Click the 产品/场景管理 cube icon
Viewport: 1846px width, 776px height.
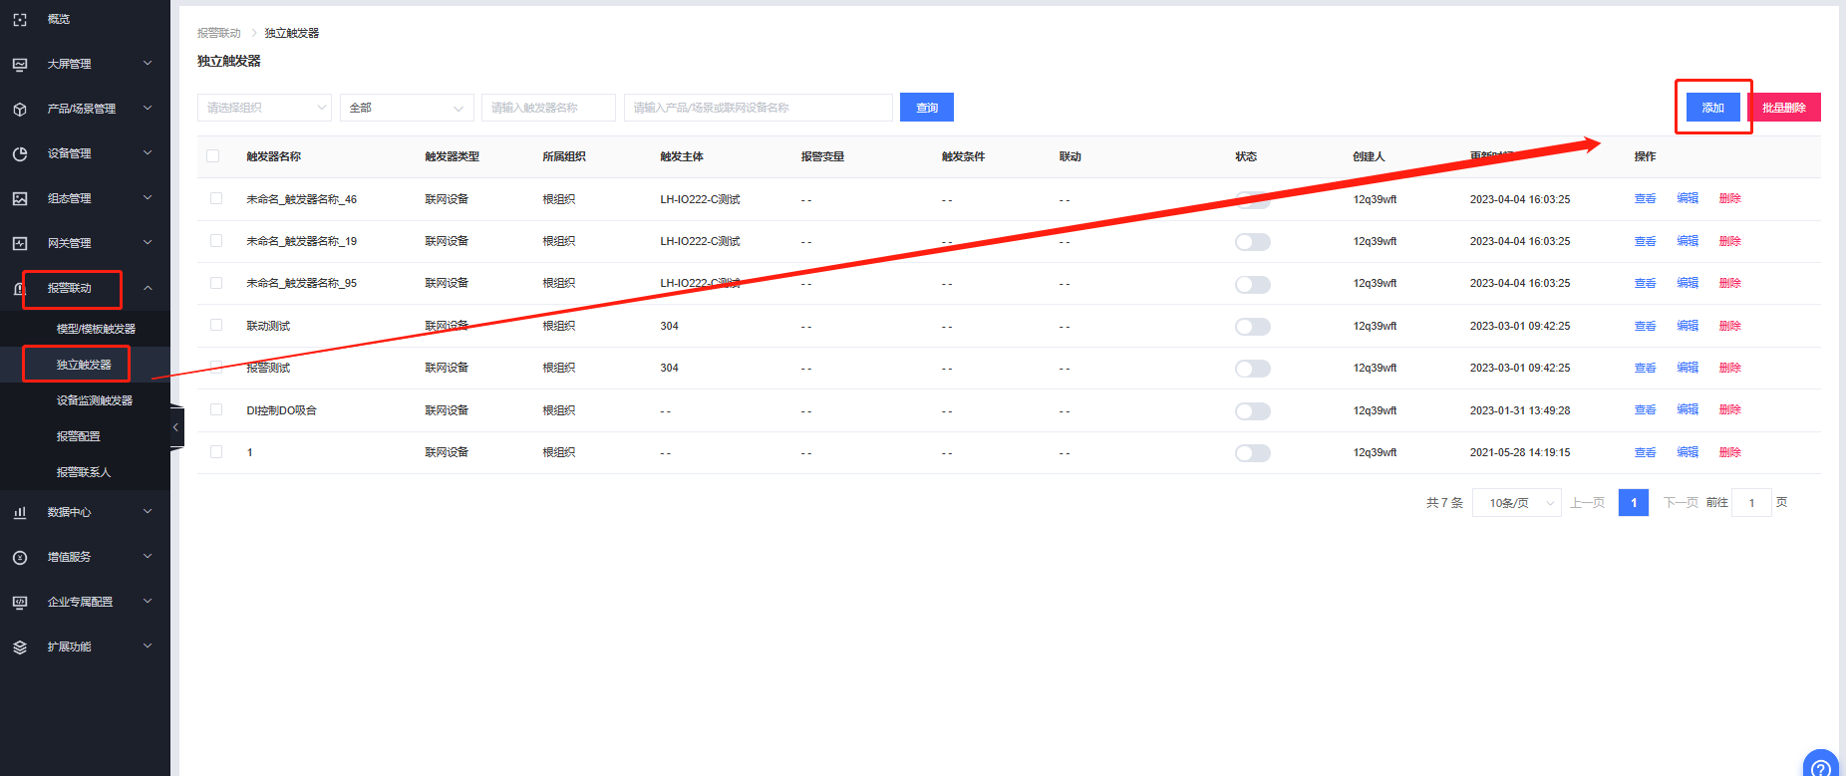pyautogui.click(x=20, y=109)
